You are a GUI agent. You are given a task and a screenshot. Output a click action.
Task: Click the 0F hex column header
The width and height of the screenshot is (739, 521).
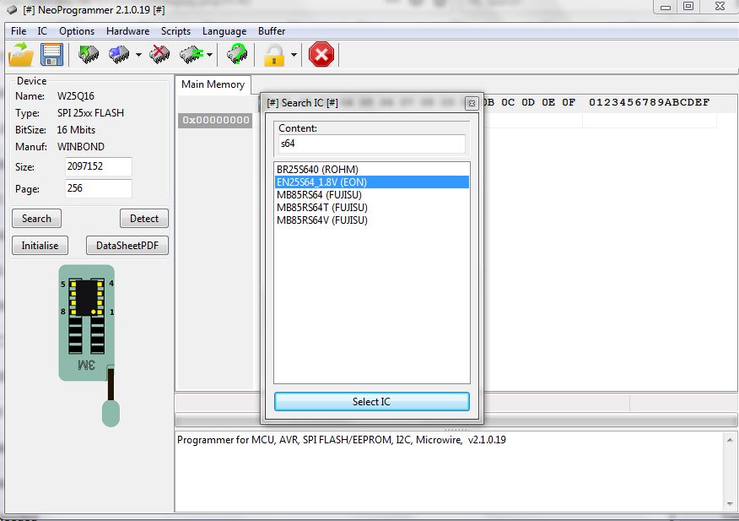point(569,102)
